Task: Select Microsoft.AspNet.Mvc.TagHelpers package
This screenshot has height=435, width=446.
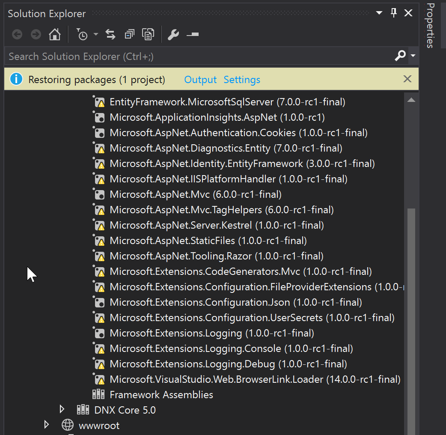Action: pyautogui.click(x=222, y=210)
